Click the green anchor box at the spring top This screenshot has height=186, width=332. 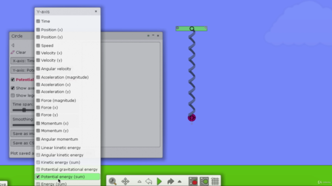[191, 28]
